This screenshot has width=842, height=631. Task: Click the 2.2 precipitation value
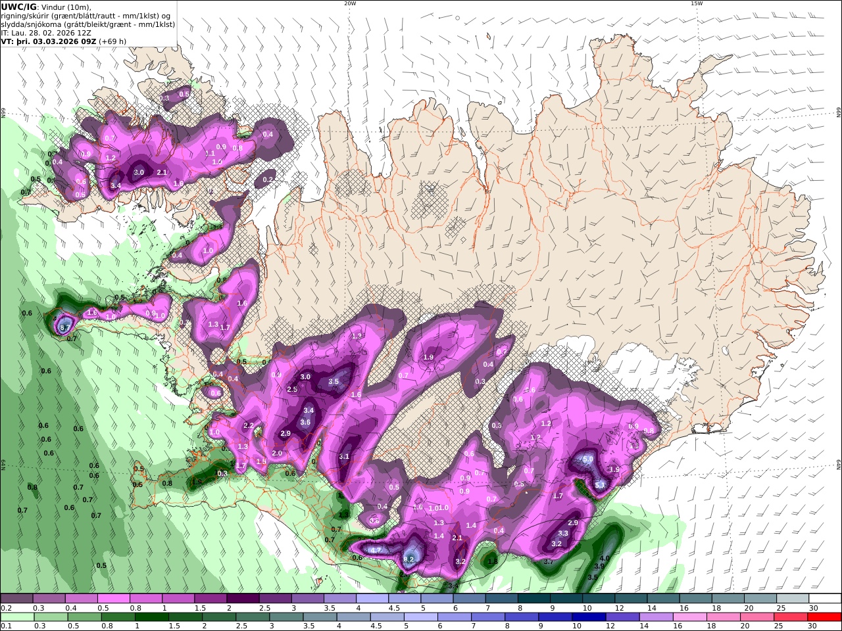coord(249,426)
